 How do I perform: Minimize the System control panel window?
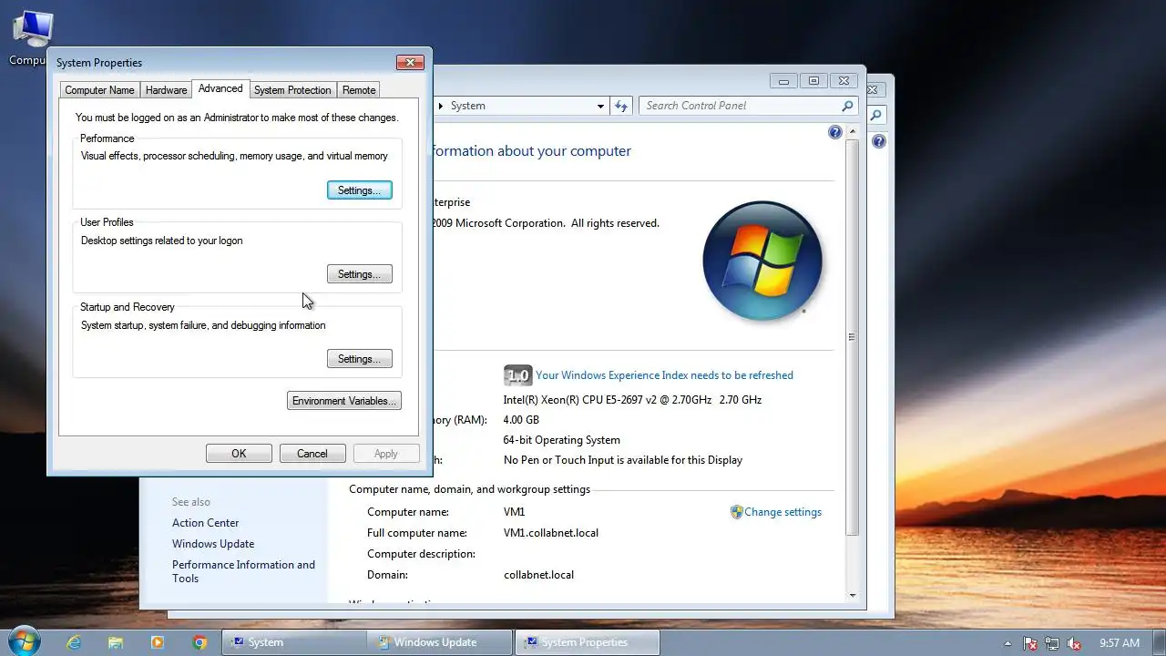[x=784, y=81]
